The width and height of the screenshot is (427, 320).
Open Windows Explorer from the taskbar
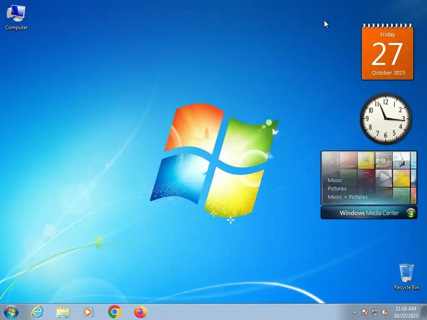point(63,312)
